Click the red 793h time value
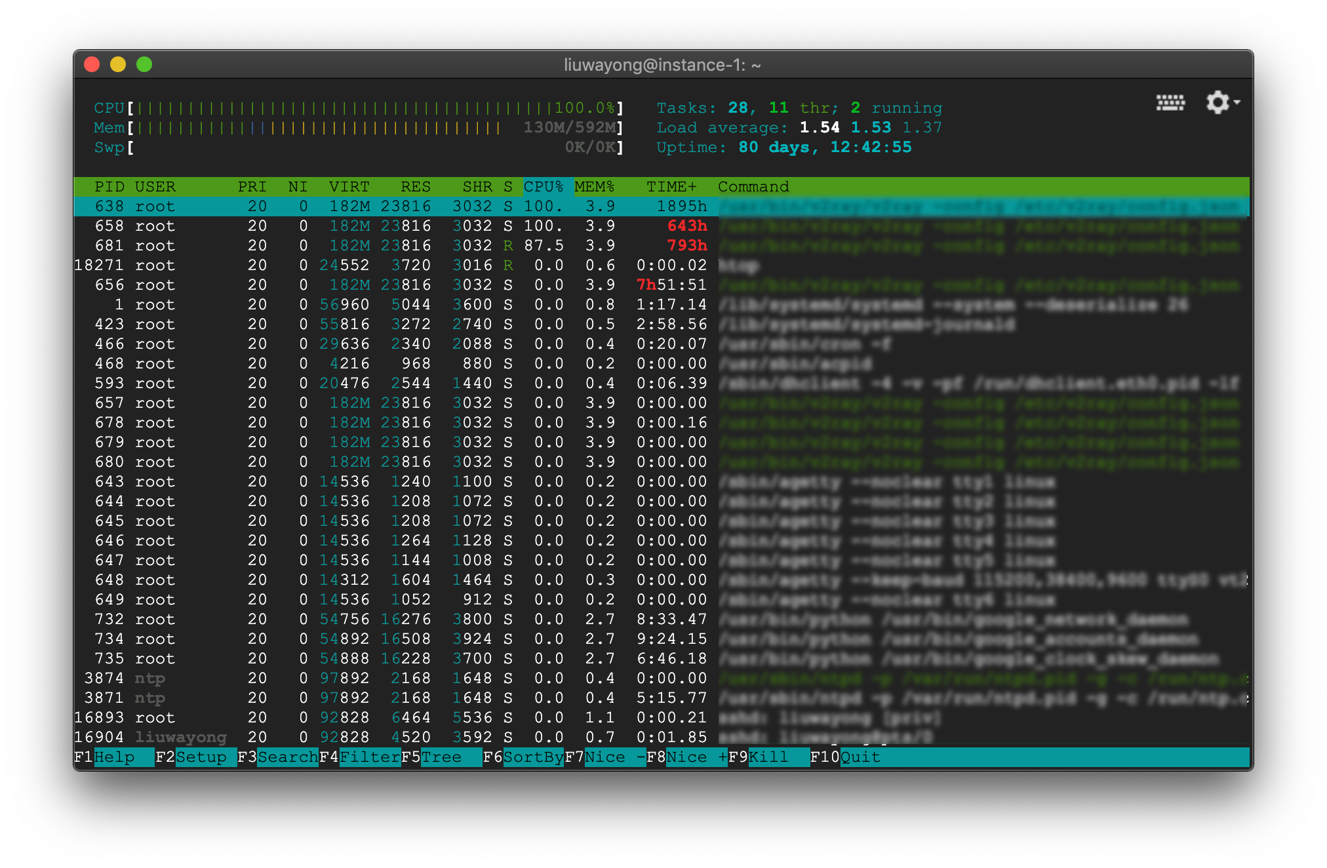 coord(687,246)
